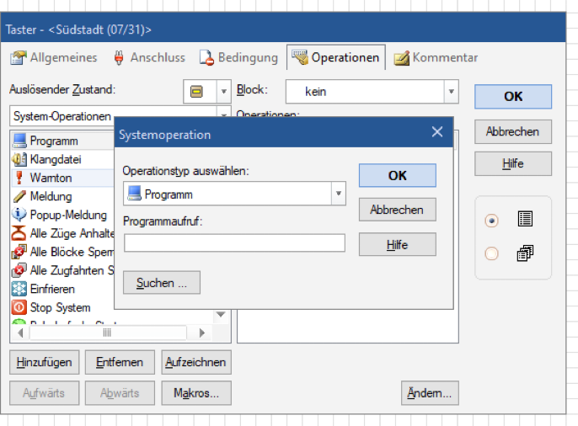This screenshot has width=578, height=426.
Task: Open the System-Operationen category dropdown
Action: 223,114
